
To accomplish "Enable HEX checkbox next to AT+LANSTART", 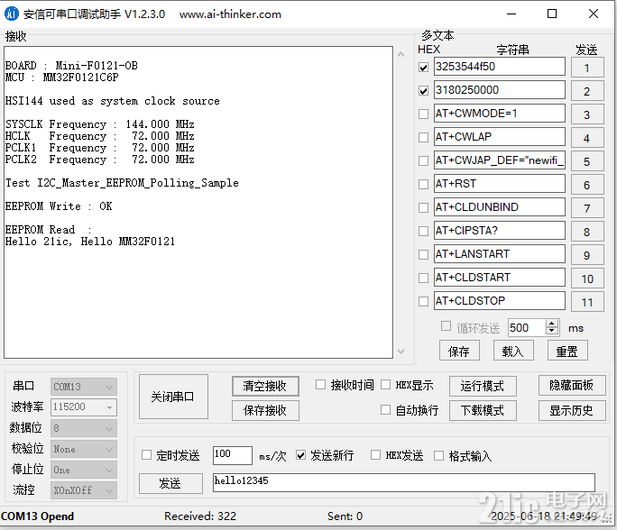I will click(423, 255).
